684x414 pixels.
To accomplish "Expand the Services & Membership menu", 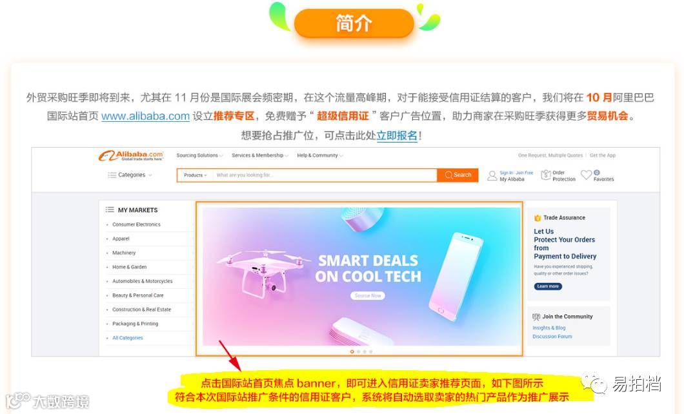I will 259,155.
